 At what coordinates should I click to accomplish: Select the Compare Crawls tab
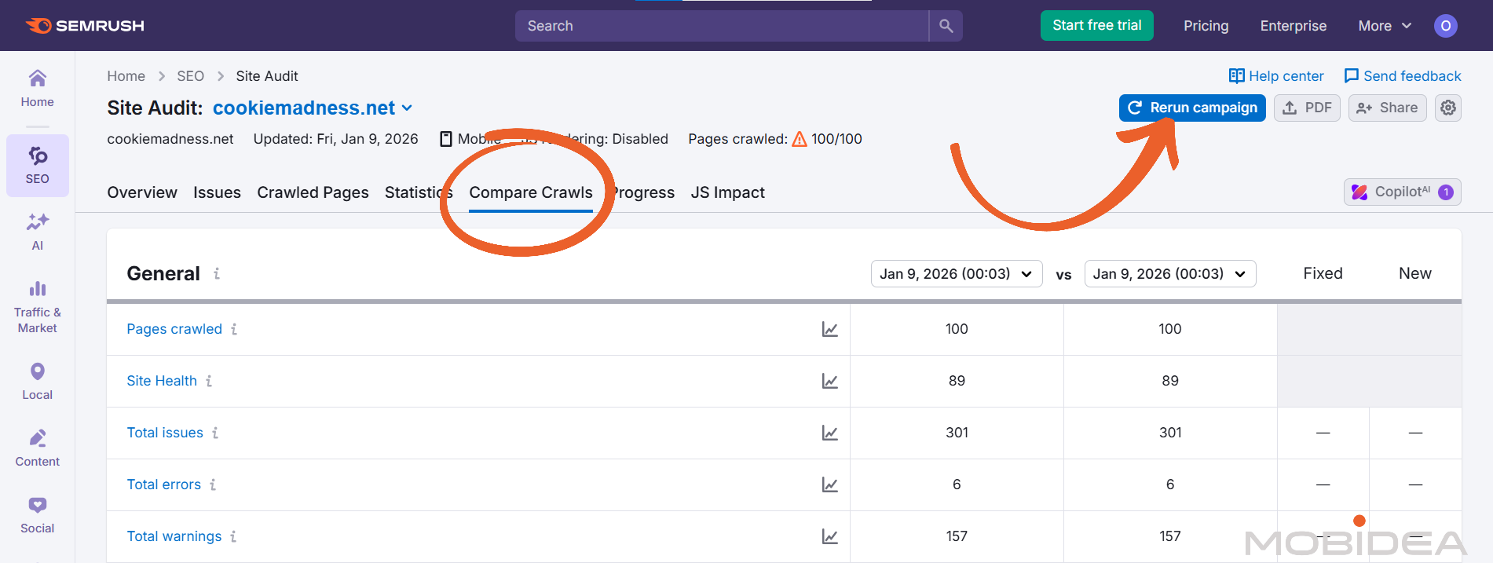pos(531,192)
